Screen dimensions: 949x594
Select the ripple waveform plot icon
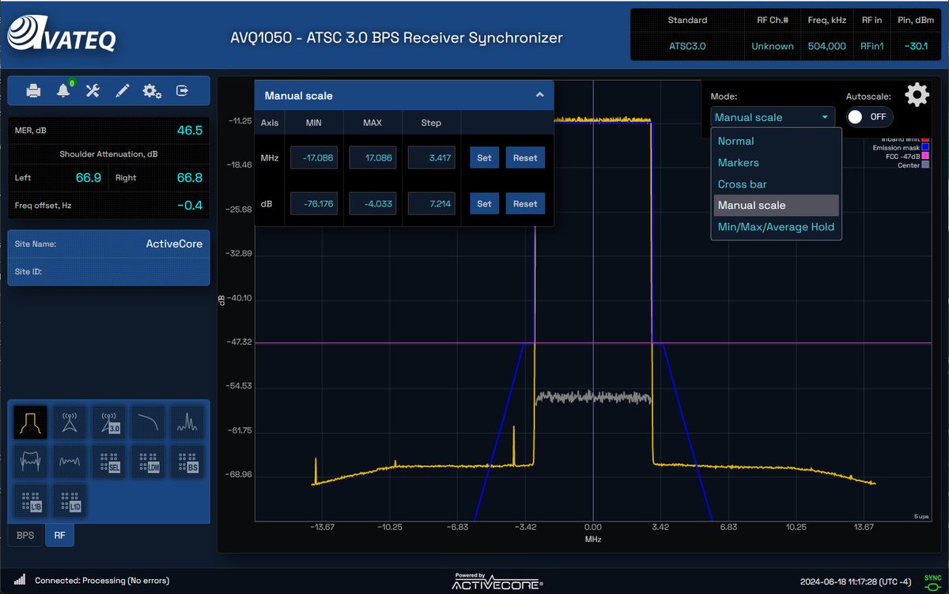coord(70,461)
